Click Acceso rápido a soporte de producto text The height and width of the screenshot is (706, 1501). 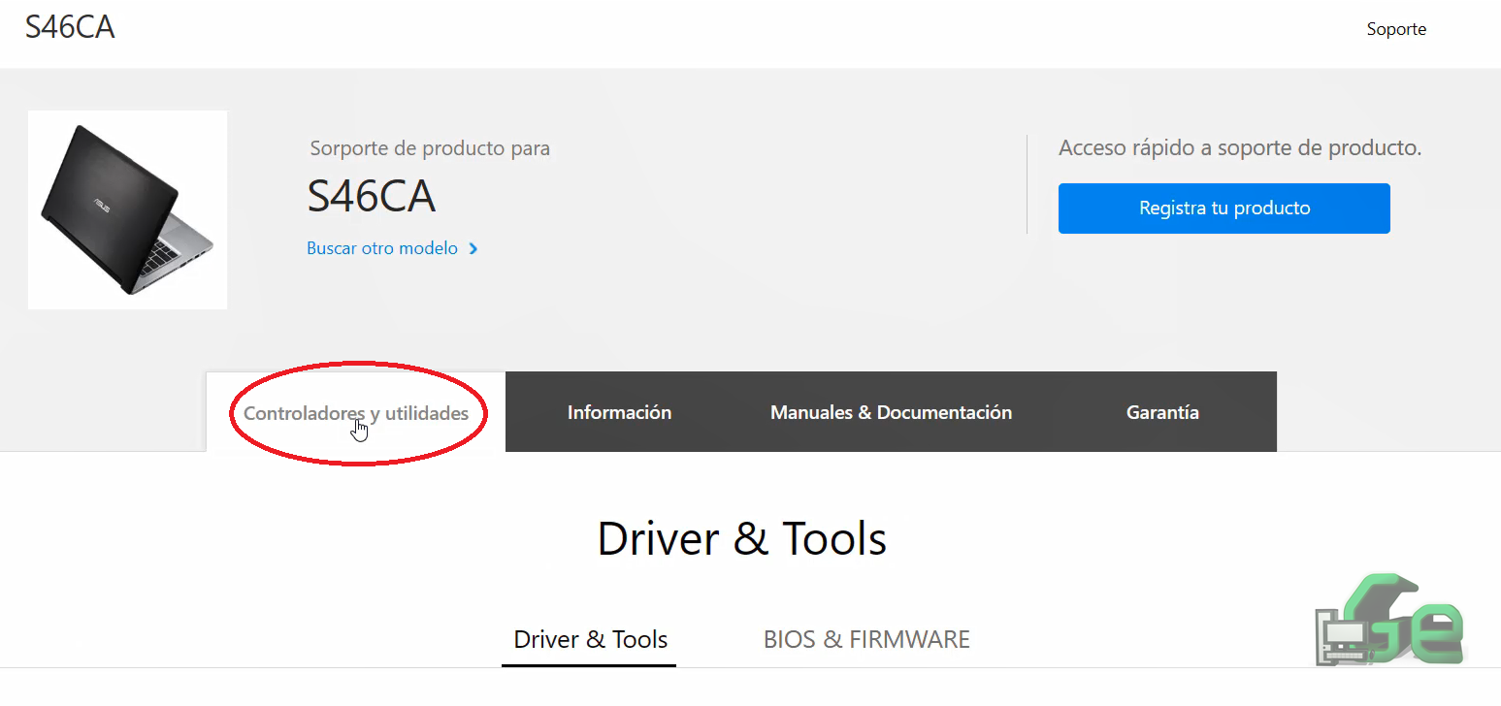[x=1240, y=148]
